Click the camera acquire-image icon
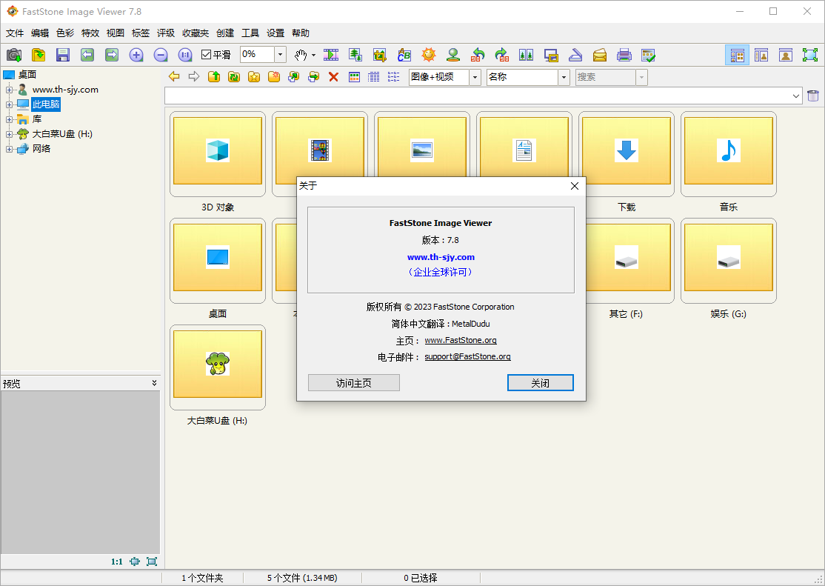The width and height of the screenshot is (825, 586). click(13, 55)
